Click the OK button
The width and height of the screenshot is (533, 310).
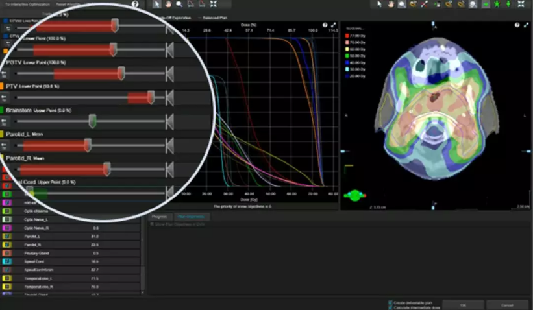coord(462,304)
